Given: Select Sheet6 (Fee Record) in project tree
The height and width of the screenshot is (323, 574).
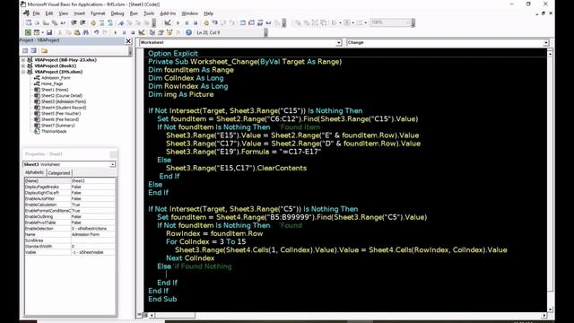Looking at the screenshot, I should (60, 119).
